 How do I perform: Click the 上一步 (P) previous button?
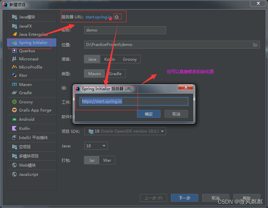point(153,198)
